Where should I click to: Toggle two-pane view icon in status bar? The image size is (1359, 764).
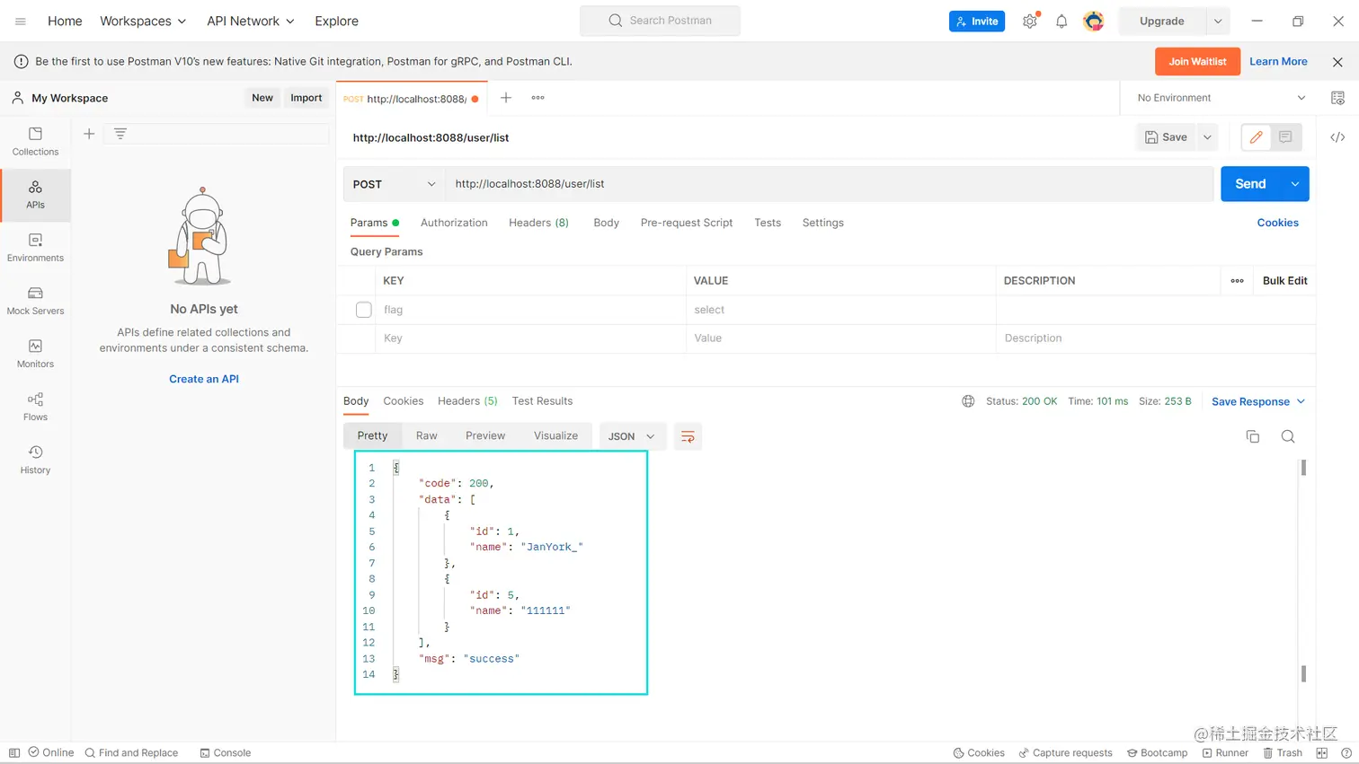(1321, 753)
